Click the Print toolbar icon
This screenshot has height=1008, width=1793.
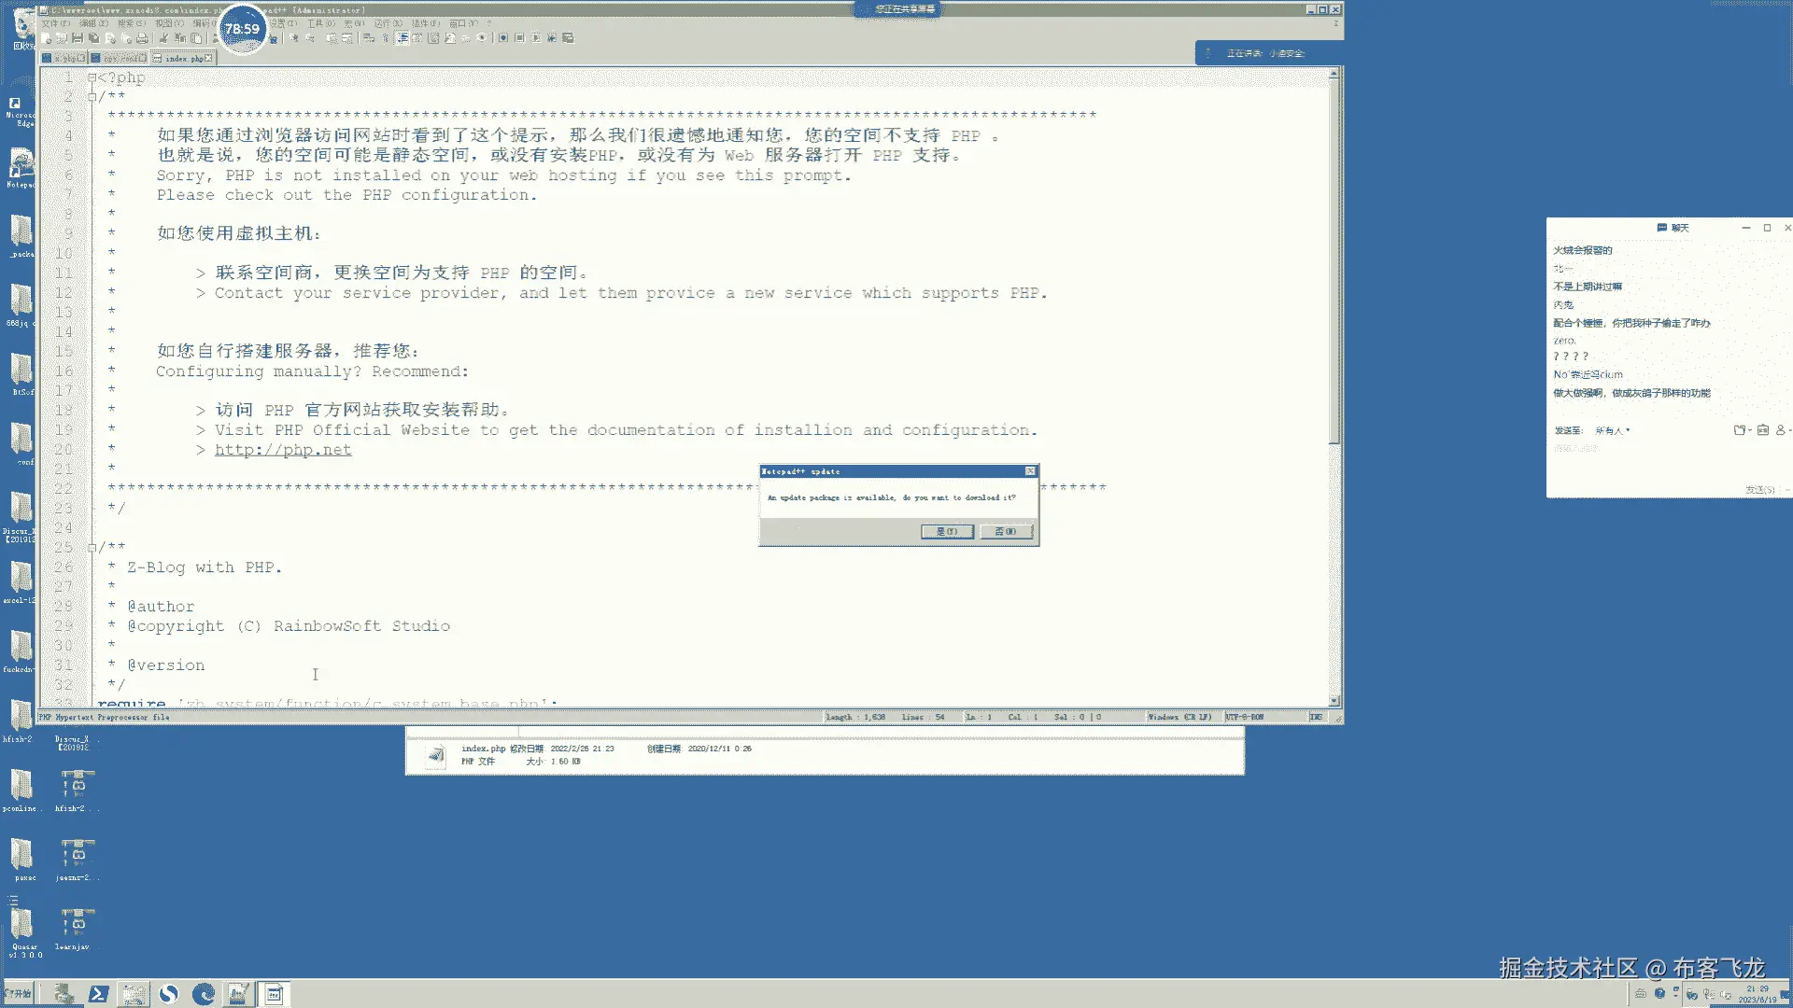click(x=142, y=38)
